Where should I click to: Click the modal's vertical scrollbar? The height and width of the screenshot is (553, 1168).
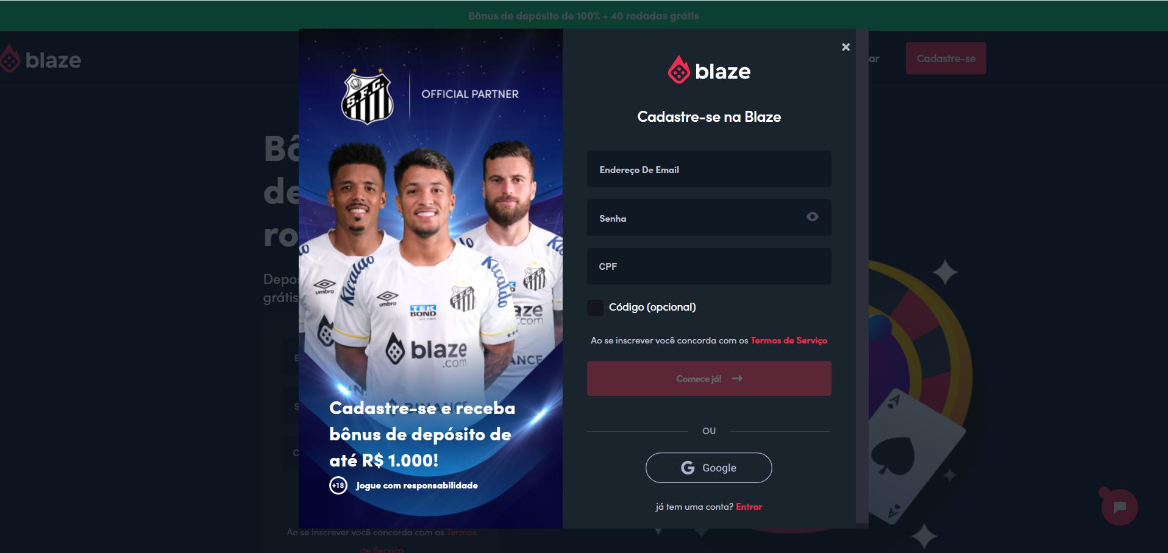tap(862, 275)
